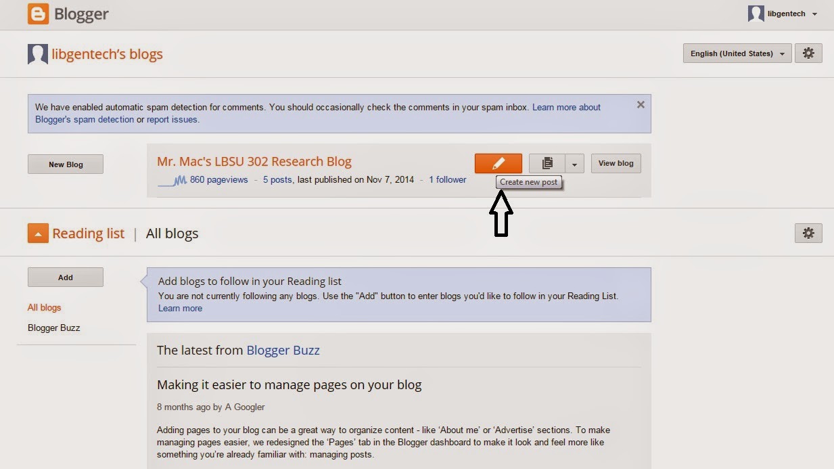Open the 5 posts link
Screen dimensions: 834x469
[x=277, y=180]
